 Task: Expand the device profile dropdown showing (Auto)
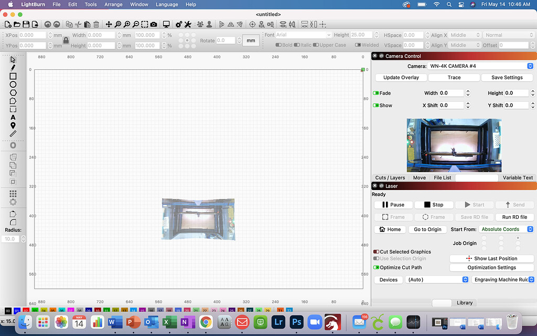[437, 279]
